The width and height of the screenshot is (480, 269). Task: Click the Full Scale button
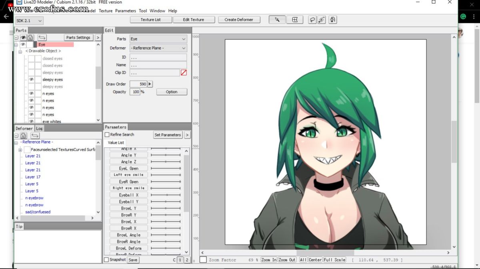(335, 260)
